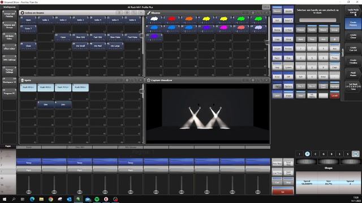The width and height of the screenshot is (362, 203).
Task: Click the Capture Visualiser stage view
Action: [208, 113]
